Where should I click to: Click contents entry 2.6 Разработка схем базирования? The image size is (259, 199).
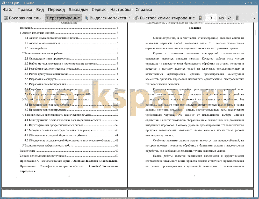pyautogui.click(x=71, y=84)
